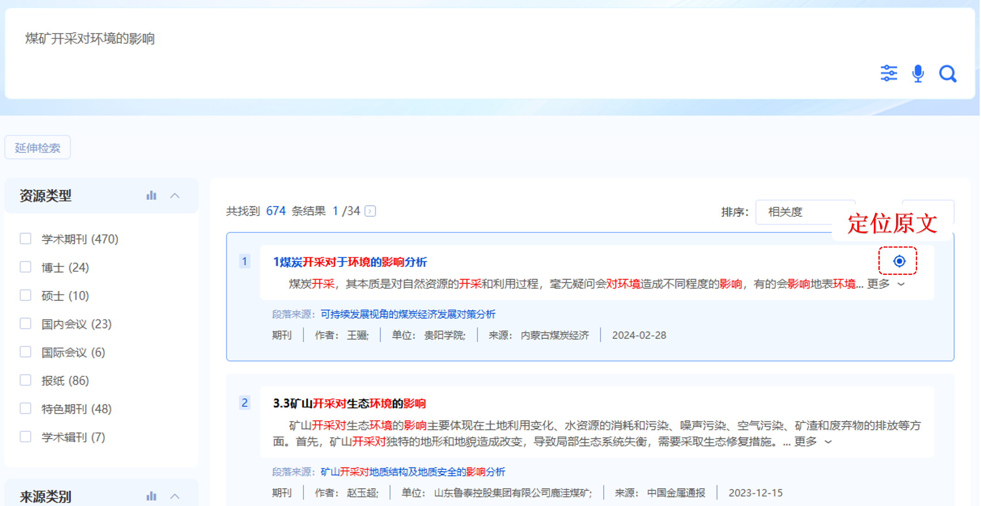The image size is (981, 506).
Task: Check the 学术期刊 (470) checkbox
Action: point(26,239)
